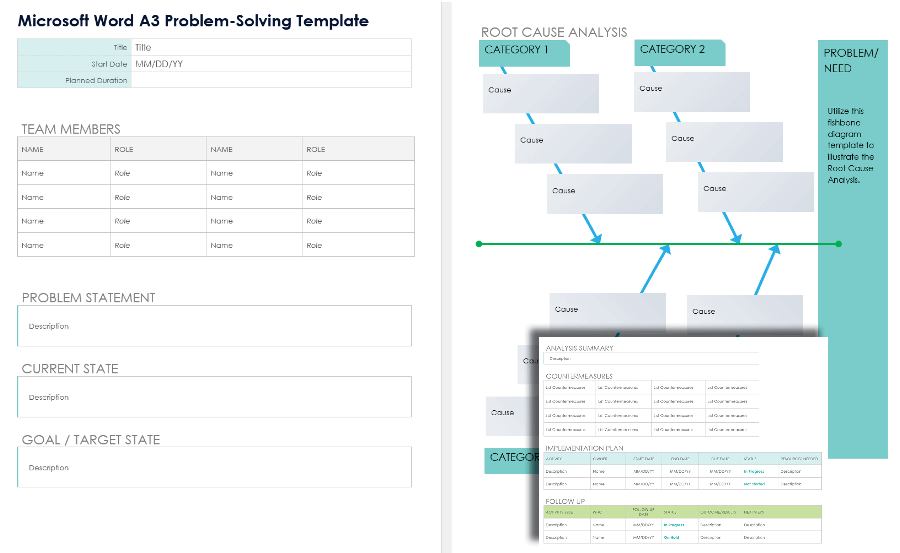The image size is (900, 553).
Task: Select the Start Date MM/DD/YY field
Action: (271, 64)
